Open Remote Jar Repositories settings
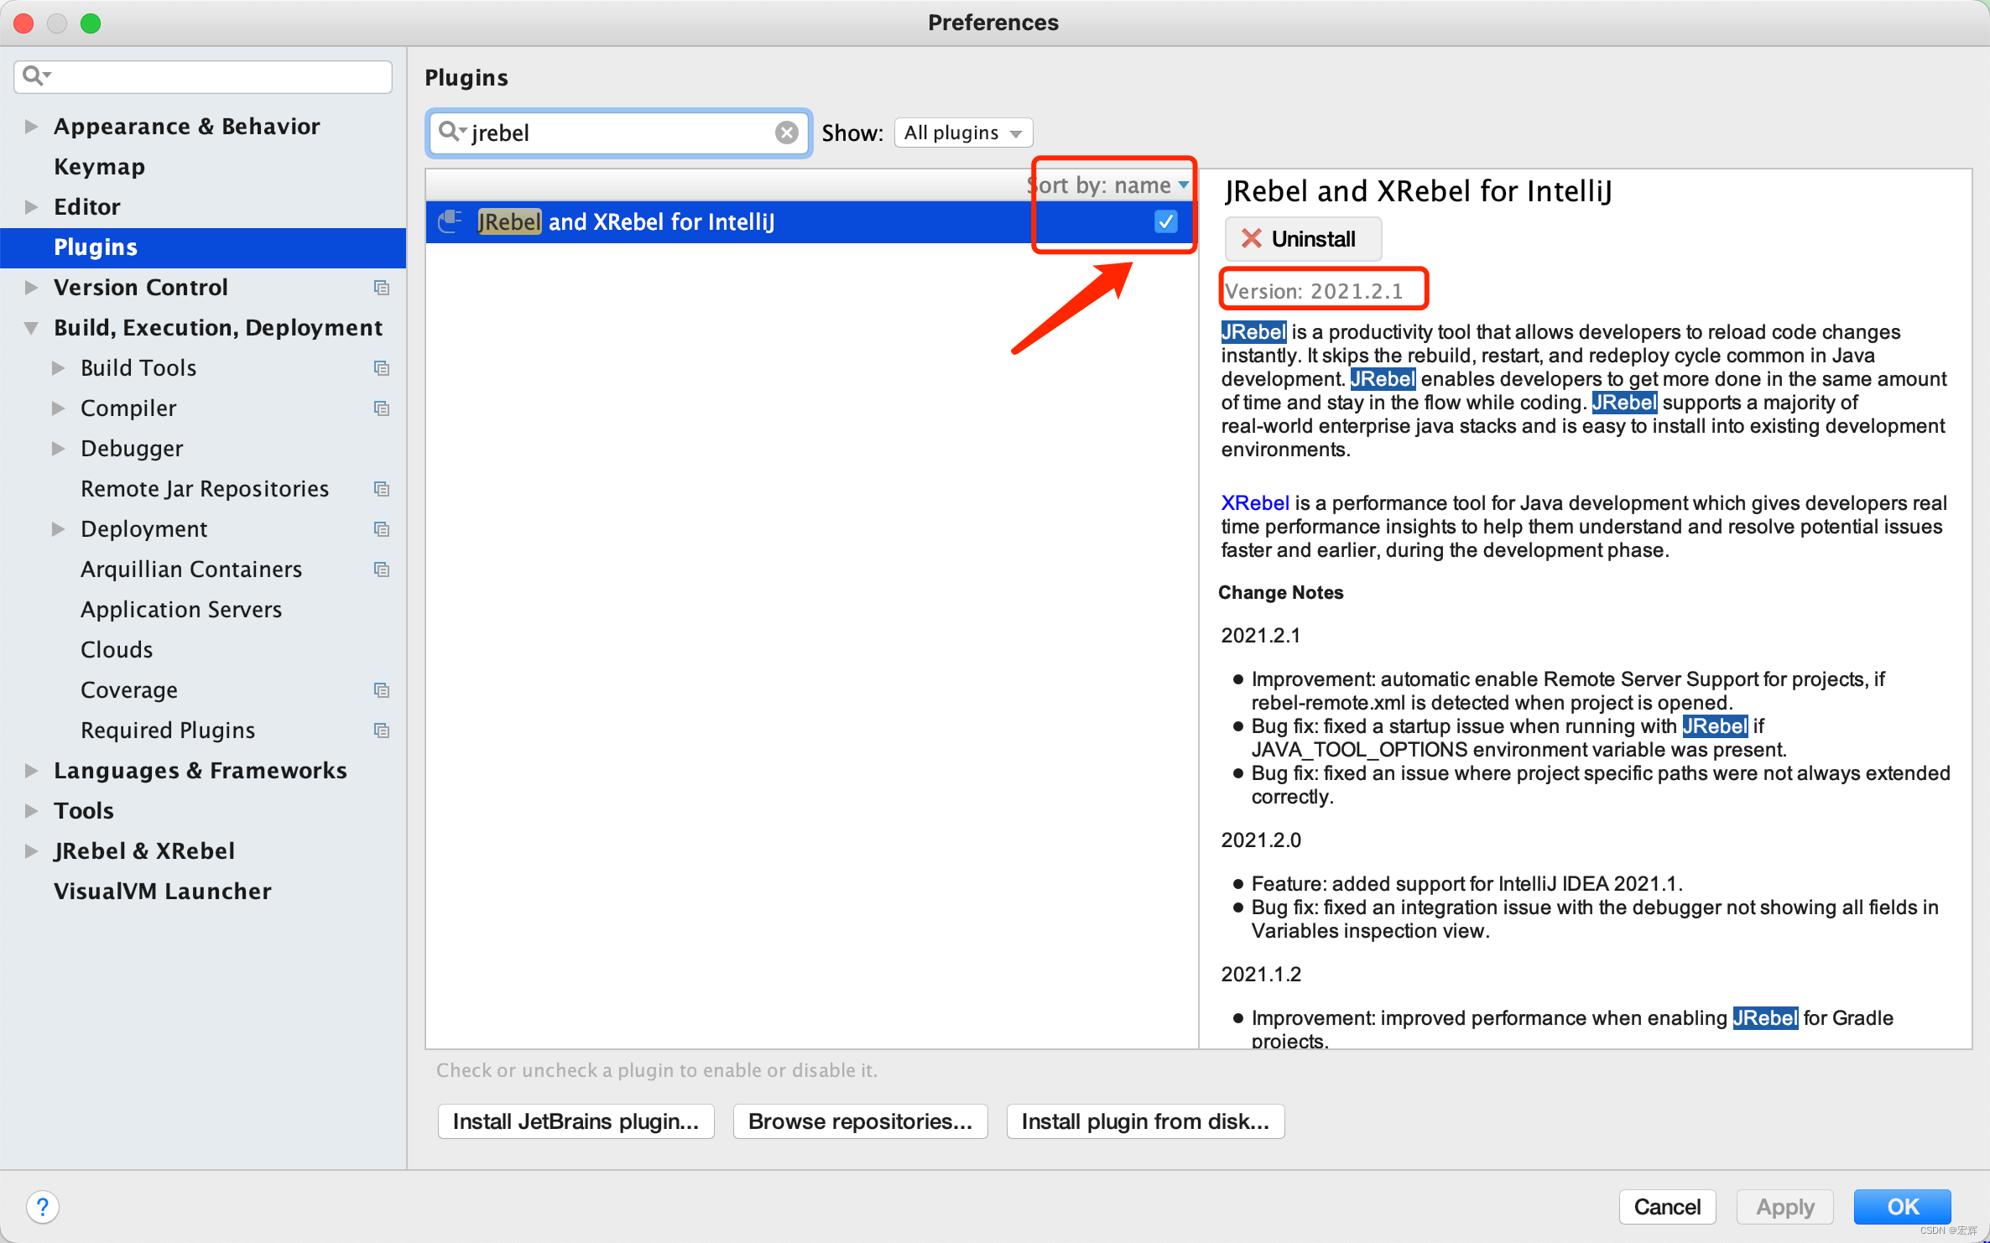 (205, 489)
